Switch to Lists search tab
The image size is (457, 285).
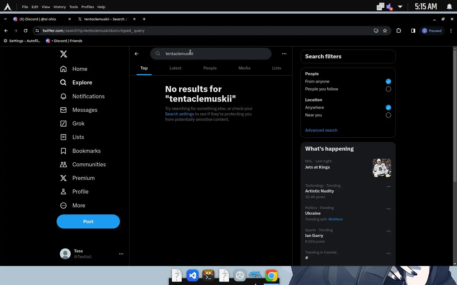[277, 68]
